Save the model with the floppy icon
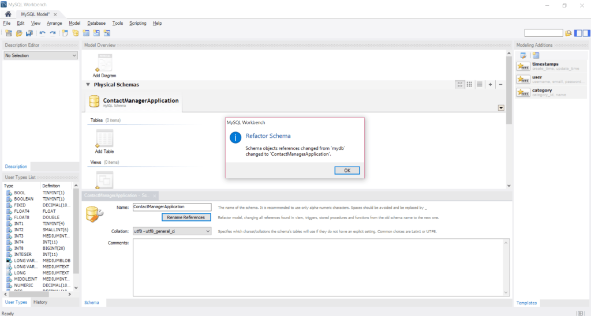The image size is (591, 316). (29, 33)
